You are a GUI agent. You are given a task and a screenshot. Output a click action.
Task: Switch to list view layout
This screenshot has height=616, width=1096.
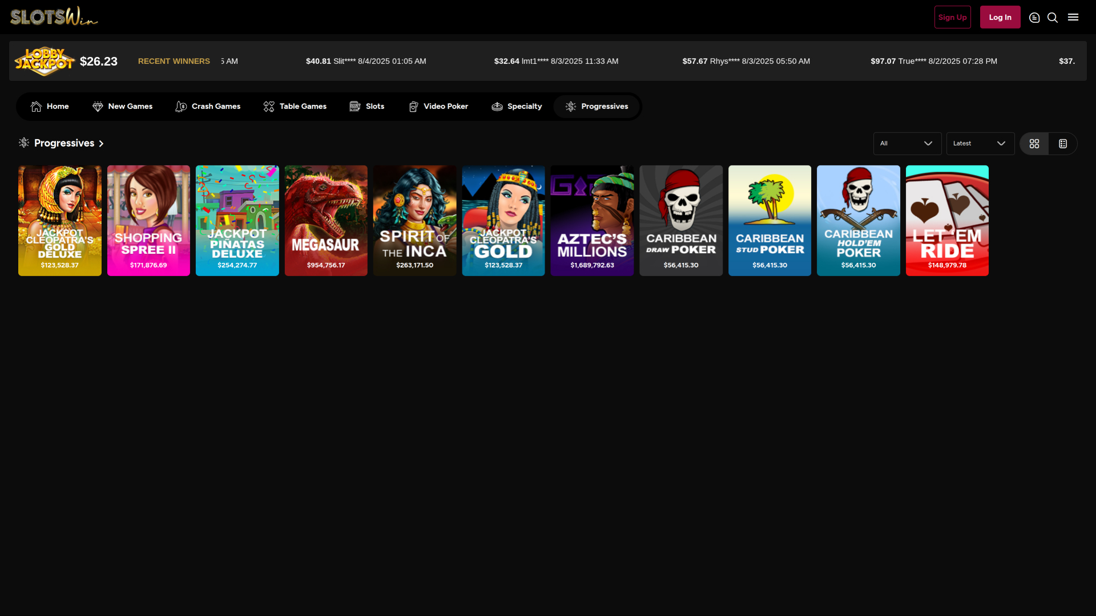click(x=1062, y=143)
